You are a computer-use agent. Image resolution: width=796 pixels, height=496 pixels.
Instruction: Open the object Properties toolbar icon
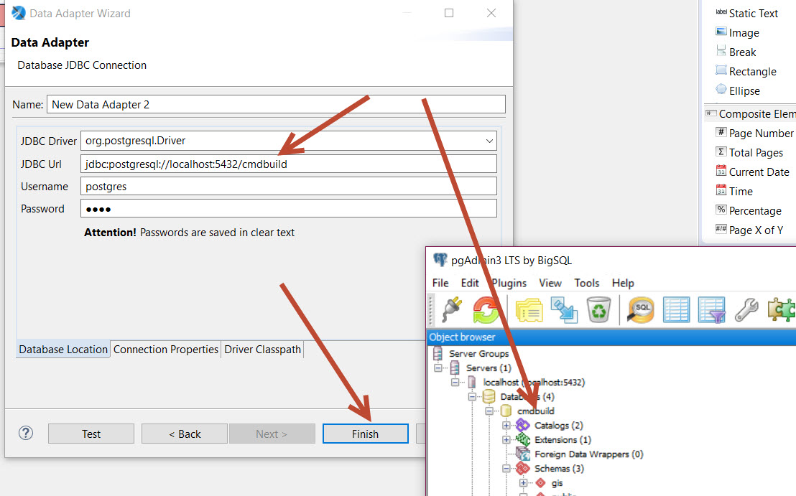click(x=529, y=309)
